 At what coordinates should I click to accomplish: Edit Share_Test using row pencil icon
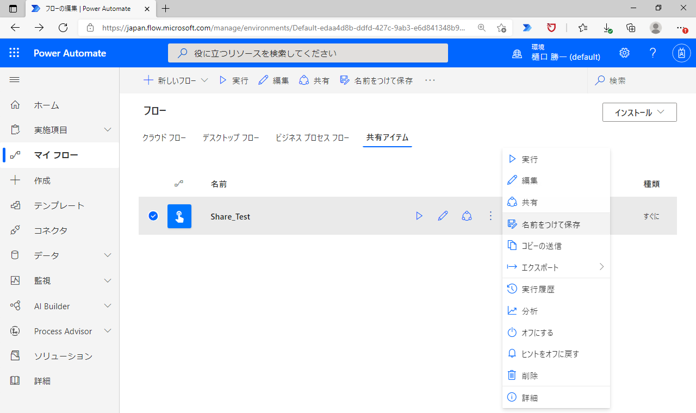pos(443,216)
